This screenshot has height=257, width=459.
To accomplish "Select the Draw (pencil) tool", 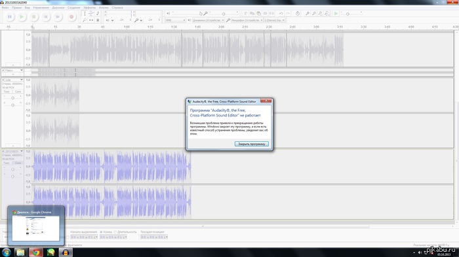I will 98,14.
